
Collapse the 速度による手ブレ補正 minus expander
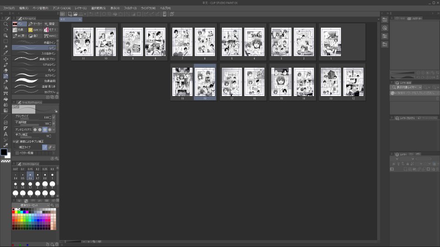(x=14, y=141)
